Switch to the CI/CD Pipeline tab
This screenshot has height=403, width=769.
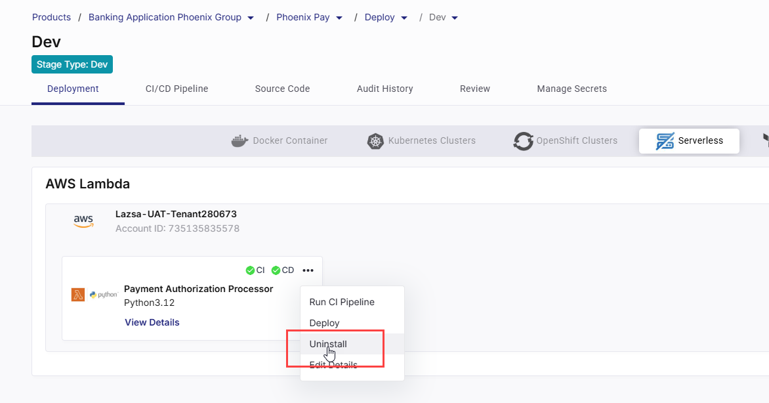[x=176, y=89]
